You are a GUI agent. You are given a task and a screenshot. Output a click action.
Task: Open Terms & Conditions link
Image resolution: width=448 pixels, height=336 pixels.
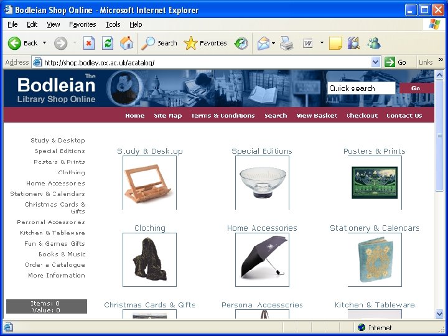pos(223,116)
